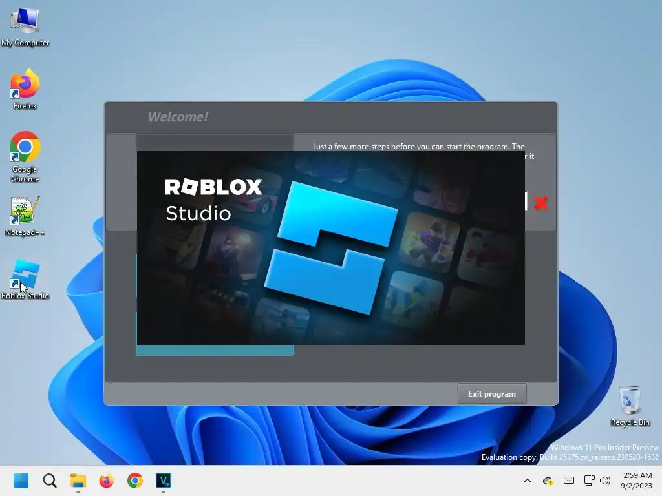The height and width of the screenshot is (496, 662).
Task: Select the Notepad++ desktop shortcut
Action: [x=25, y=216]
